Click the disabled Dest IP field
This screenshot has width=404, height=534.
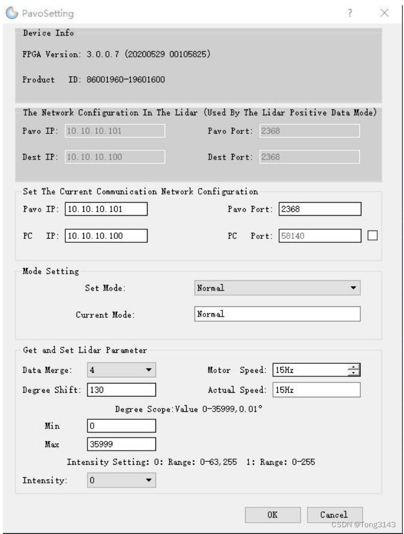pos(115,157)
